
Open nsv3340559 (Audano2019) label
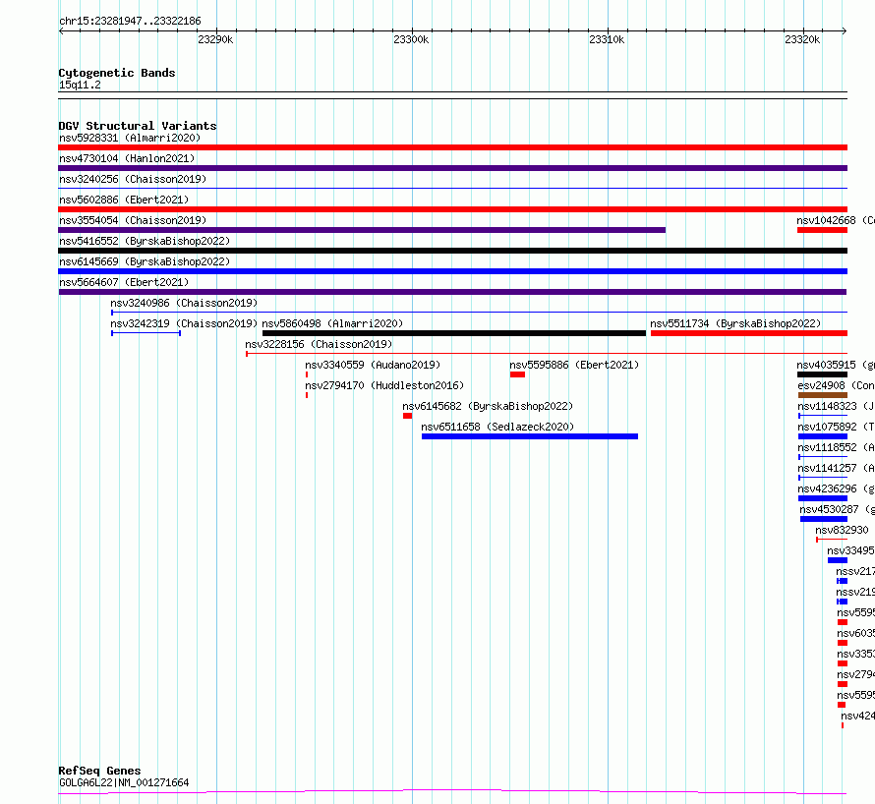[373, 365]
